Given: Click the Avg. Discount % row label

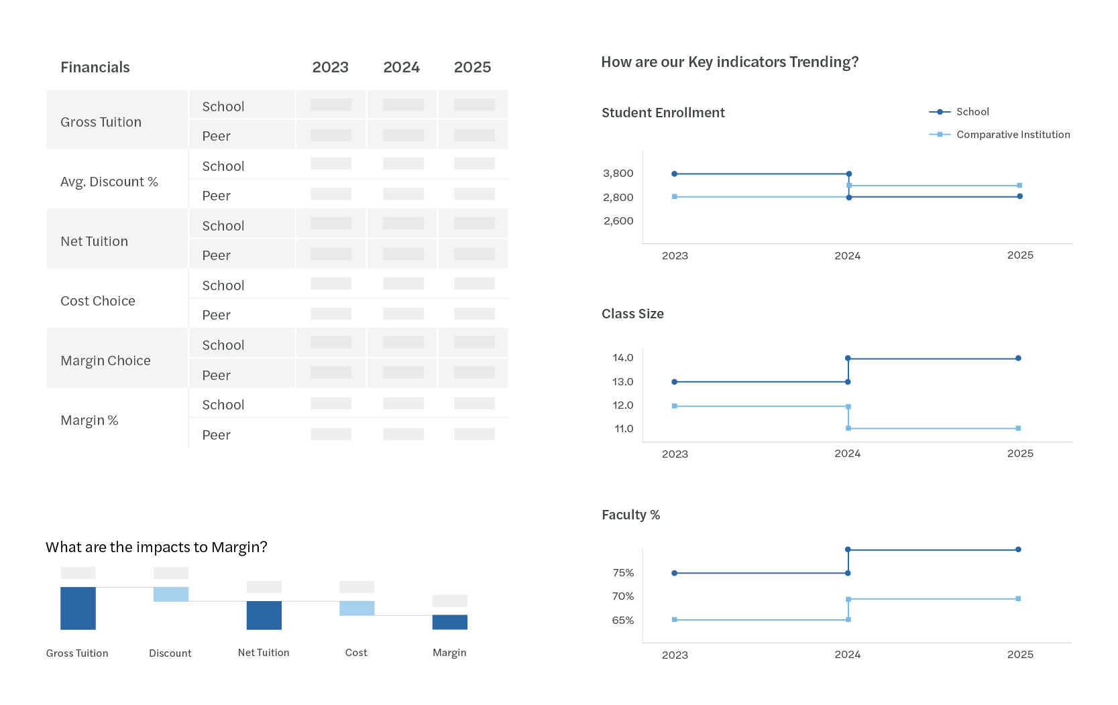Looking at the screenshot, I should (x=109, y=181).
